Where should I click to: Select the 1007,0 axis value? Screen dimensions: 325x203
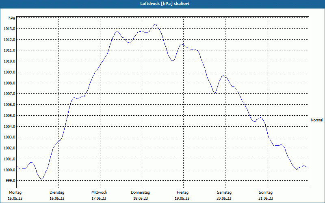9,94
